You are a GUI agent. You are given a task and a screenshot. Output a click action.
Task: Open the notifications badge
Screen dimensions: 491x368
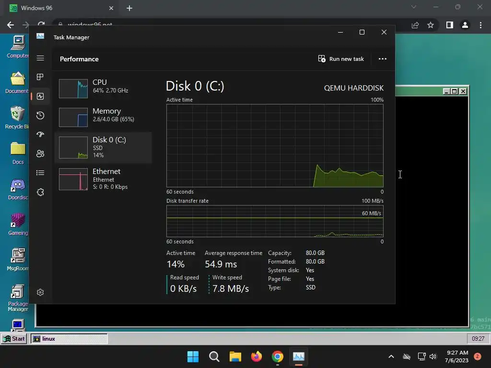478,356
